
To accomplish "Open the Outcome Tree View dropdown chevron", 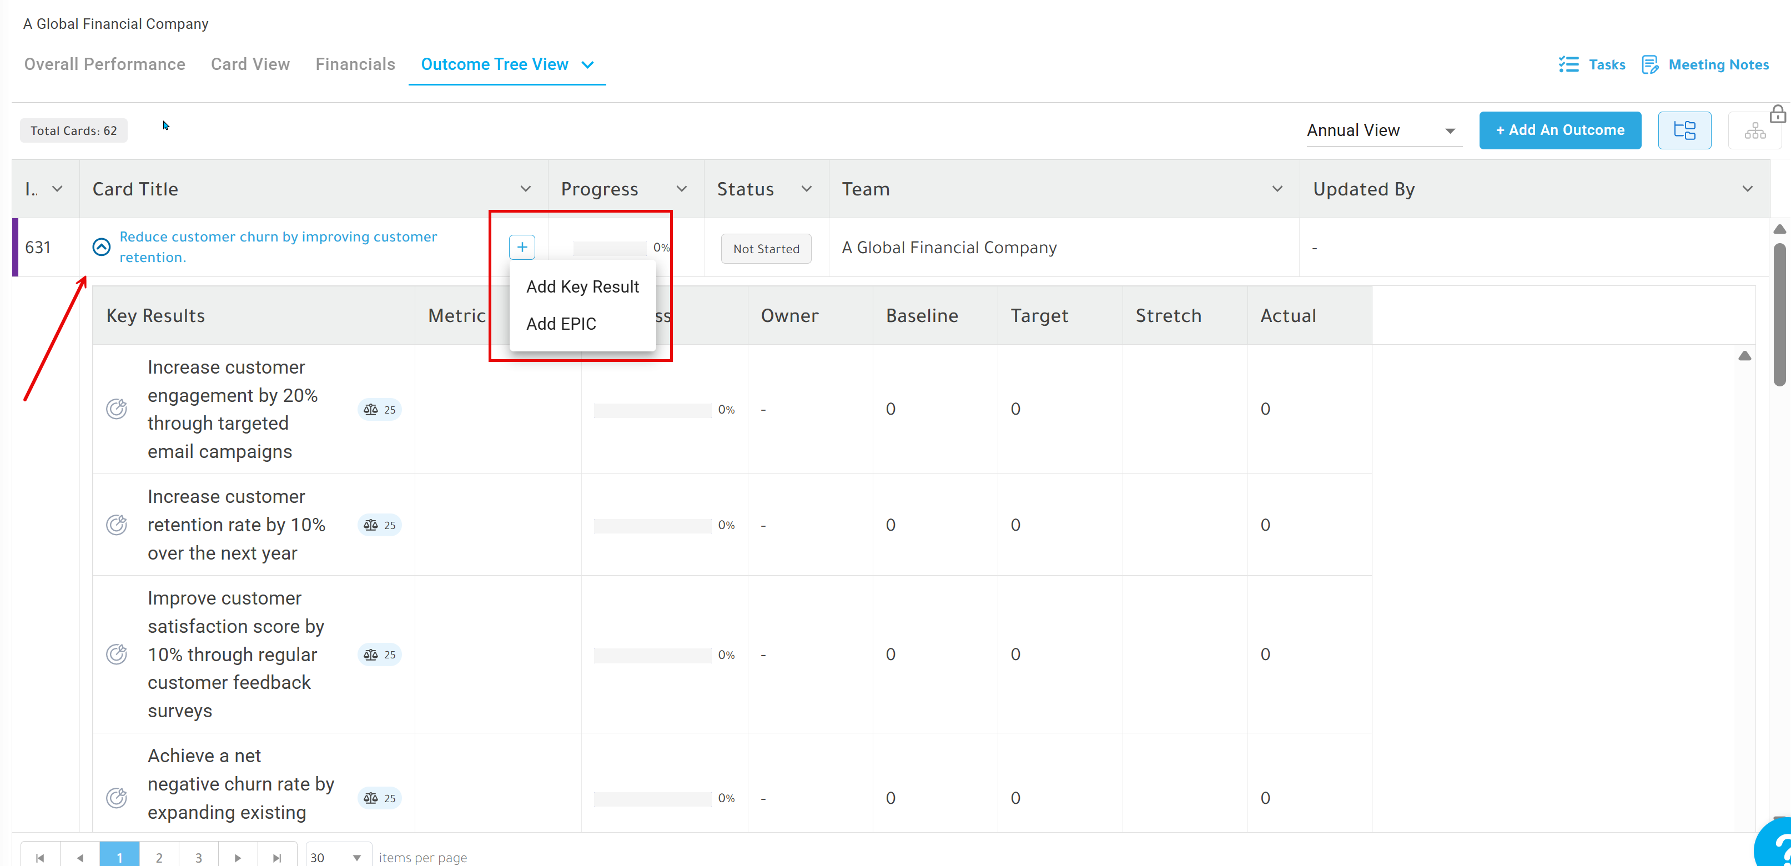I will [587, 64].
